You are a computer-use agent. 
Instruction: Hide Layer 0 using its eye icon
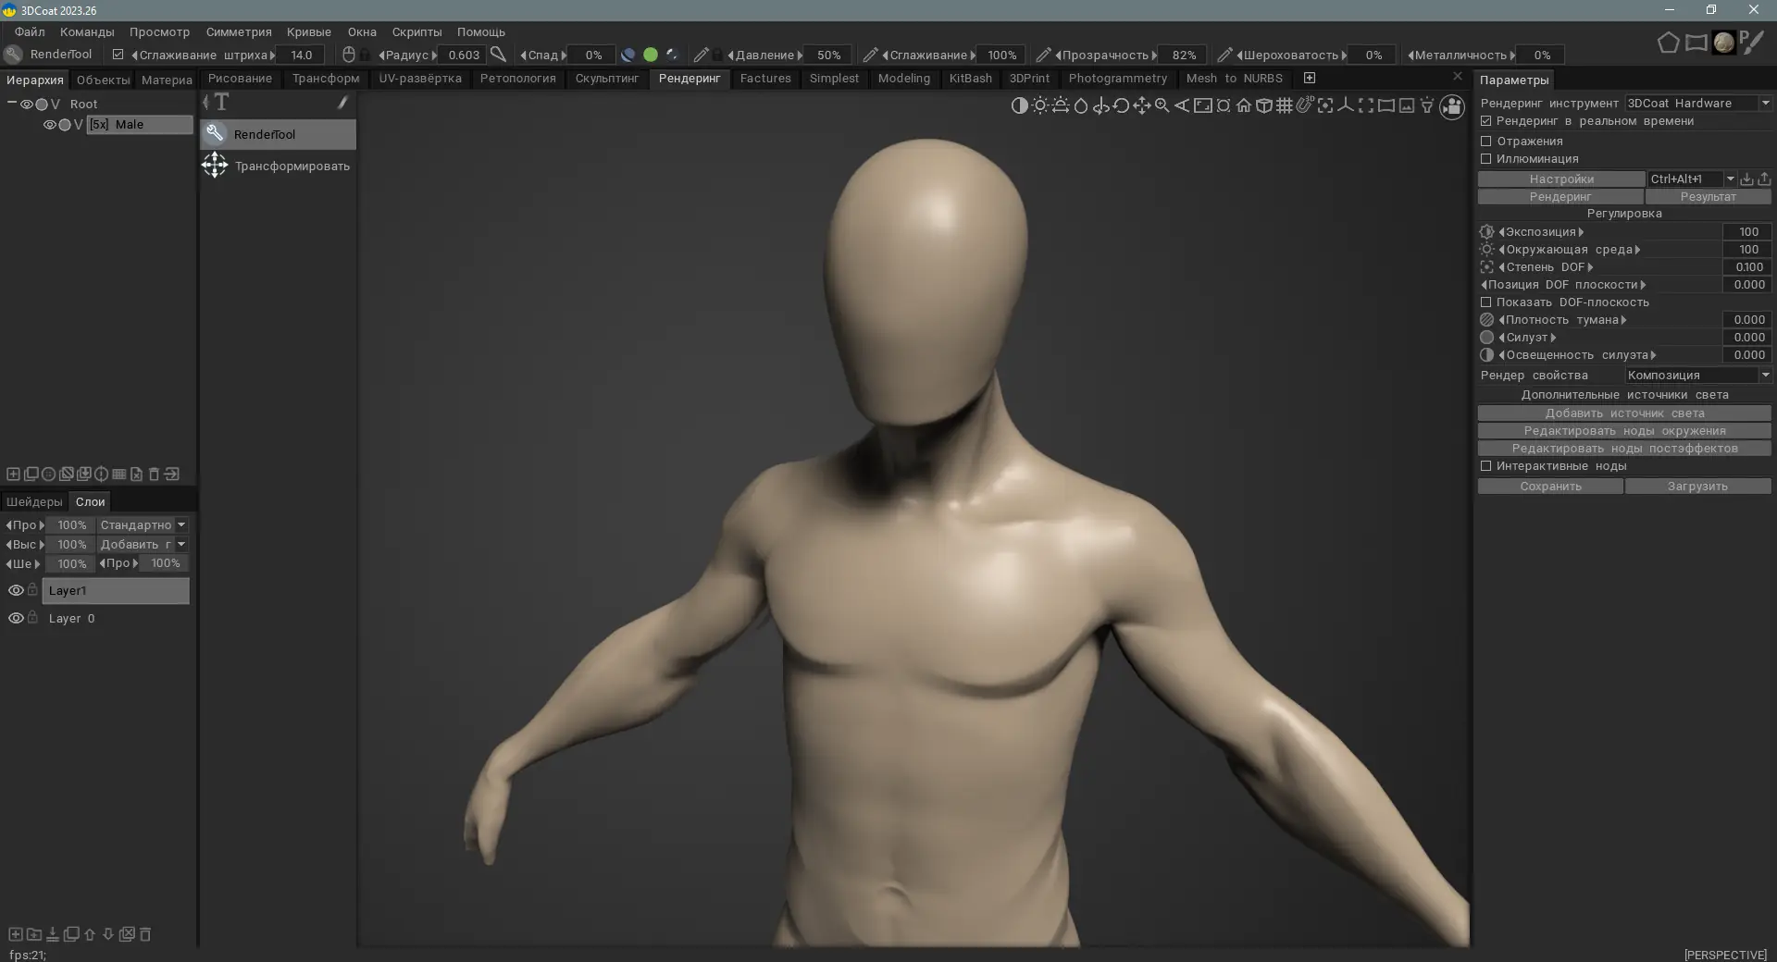click(16, 618)
